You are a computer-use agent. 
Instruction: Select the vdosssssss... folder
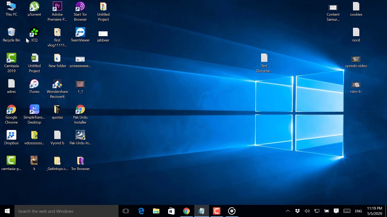point(34,138)
